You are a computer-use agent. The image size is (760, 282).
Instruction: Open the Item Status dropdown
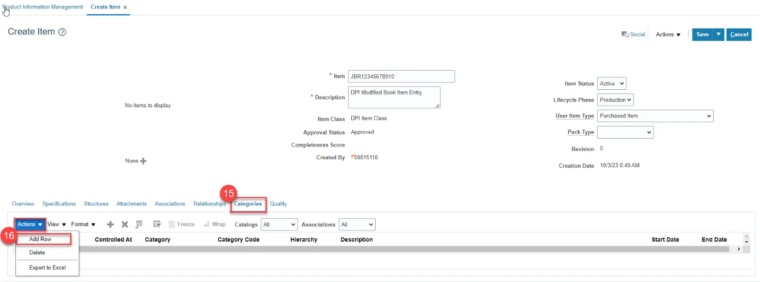(x=612, y=83)
